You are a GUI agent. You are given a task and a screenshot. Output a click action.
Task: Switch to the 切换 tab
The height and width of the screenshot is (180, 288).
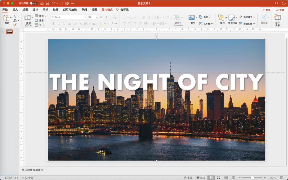click(x=46, y=10)
